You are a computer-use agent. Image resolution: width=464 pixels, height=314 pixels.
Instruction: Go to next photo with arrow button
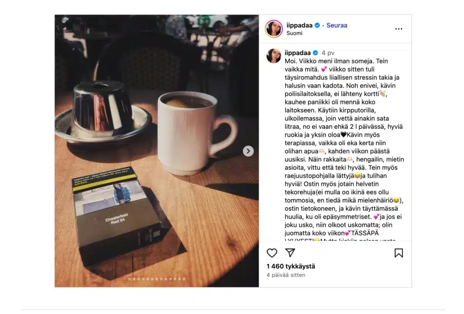pos(248,151)
